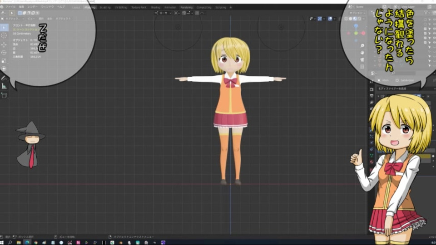The image size is (436, 245).
Task: Open the オプション options dropdown
Action: [x=357, y=13]
